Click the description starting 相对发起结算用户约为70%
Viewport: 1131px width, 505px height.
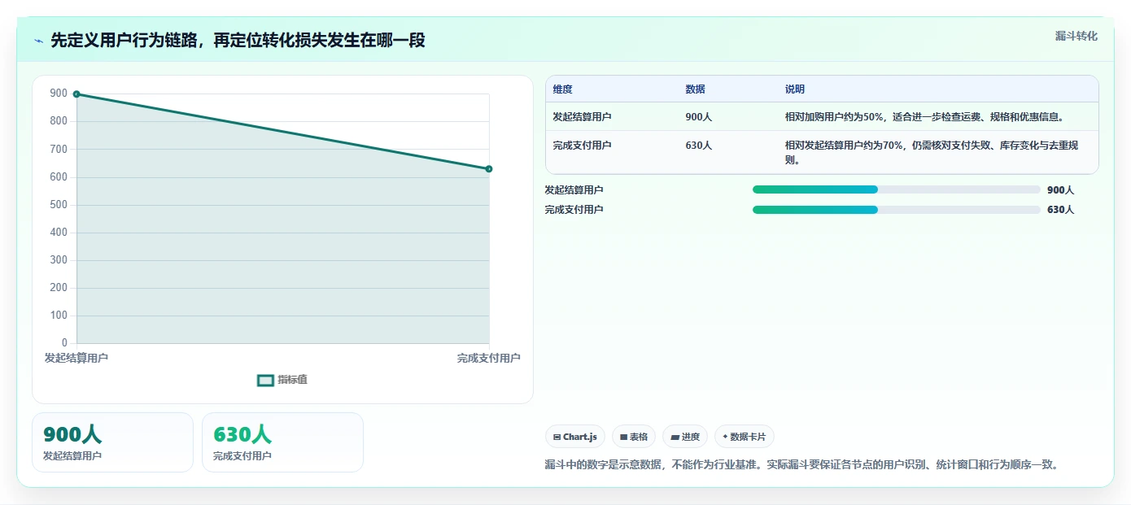932,153
